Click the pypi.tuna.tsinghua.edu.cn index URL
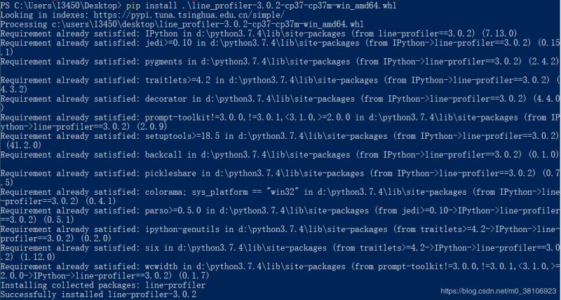The image size is (561, 300). tap(189, 15)
